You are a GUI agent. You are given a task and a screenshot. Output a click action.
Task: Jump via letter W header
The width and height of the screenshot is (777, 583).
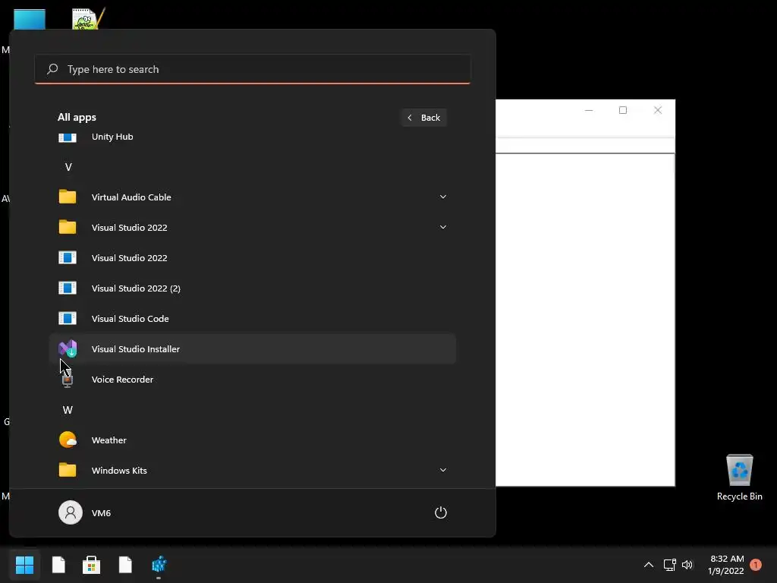click(68, 410)
